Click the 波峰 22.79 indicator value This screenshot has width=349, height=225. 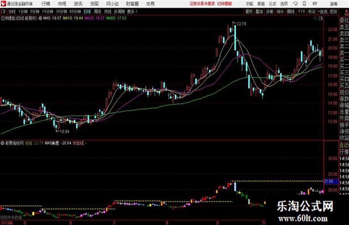34,143
